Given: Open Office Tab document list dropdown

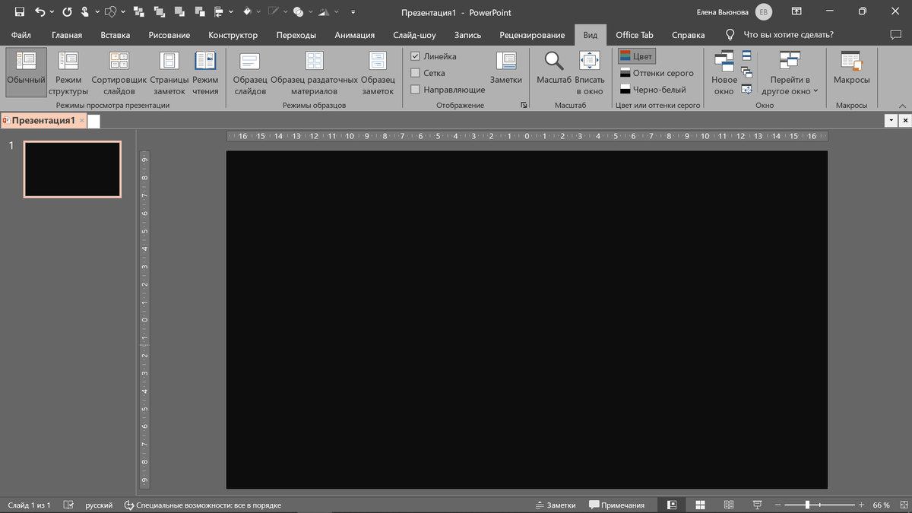Looking at the screenshot, I should [x=890, y=121].
